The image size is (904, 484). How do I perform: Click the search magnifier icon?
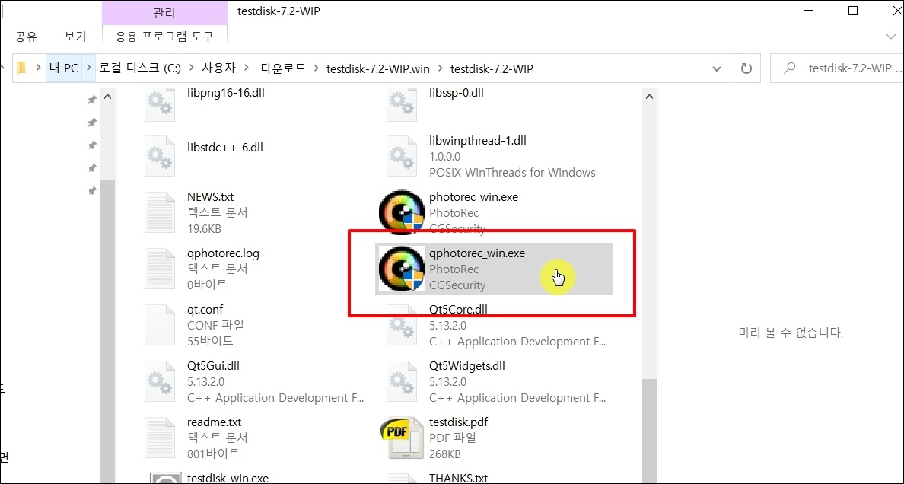point(790,68)
